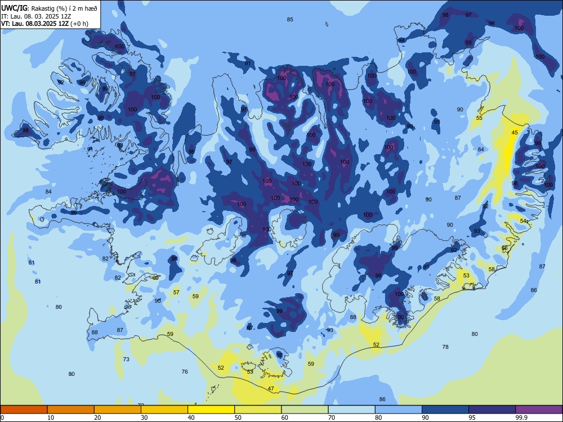
Task: Click the '57' humidity value on the map
Action: click(176, 292)
